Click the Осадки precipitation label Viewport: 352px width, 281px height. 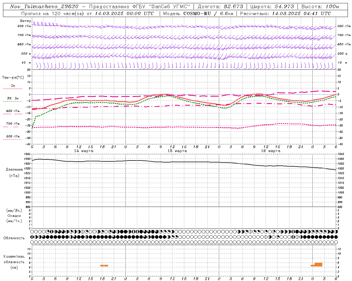click(14, 216)
